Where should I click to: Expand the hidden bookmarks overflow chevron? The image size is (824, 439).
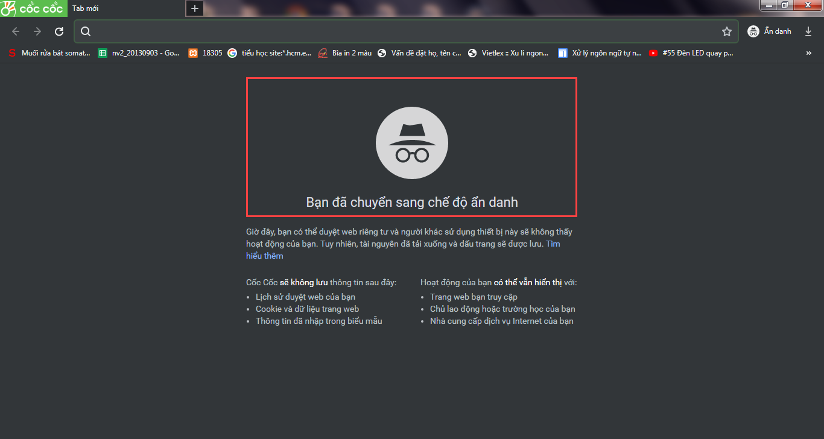(x=808, y=53)
